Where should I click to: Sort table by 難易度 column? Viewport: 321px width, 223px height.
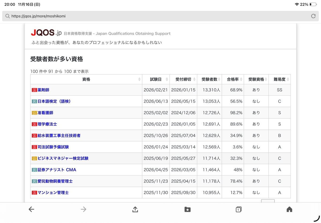(x=280, y=79)
